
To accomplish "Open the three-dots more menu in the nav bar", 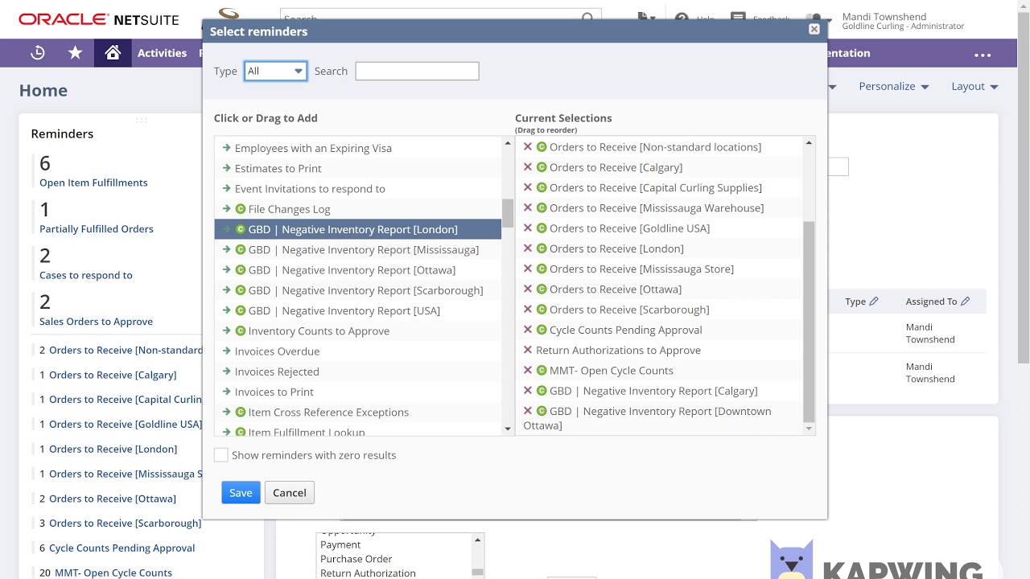I will 983,55.
